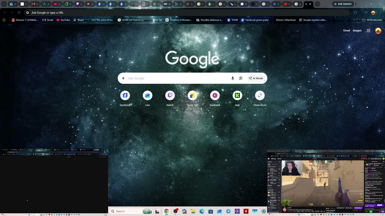Viewport: 385px width, 216px height.
Task: Click the Chrome taskbar icon
Action: pos(166,211)
